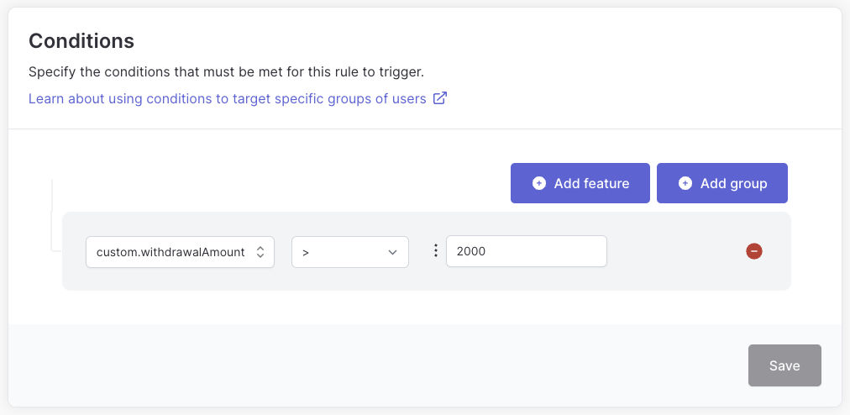
Task: Add a new feature condition
Action: click(580, 183)
